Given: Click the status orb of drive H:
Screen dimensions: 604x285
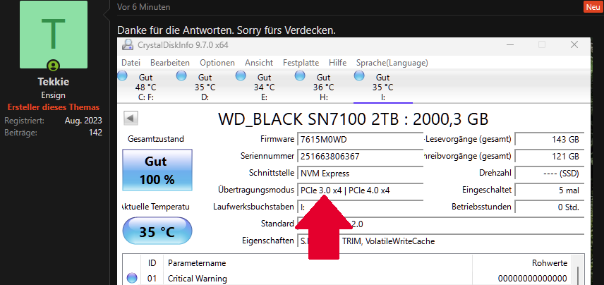Looking at the screenshot, I should coord(300,75).
